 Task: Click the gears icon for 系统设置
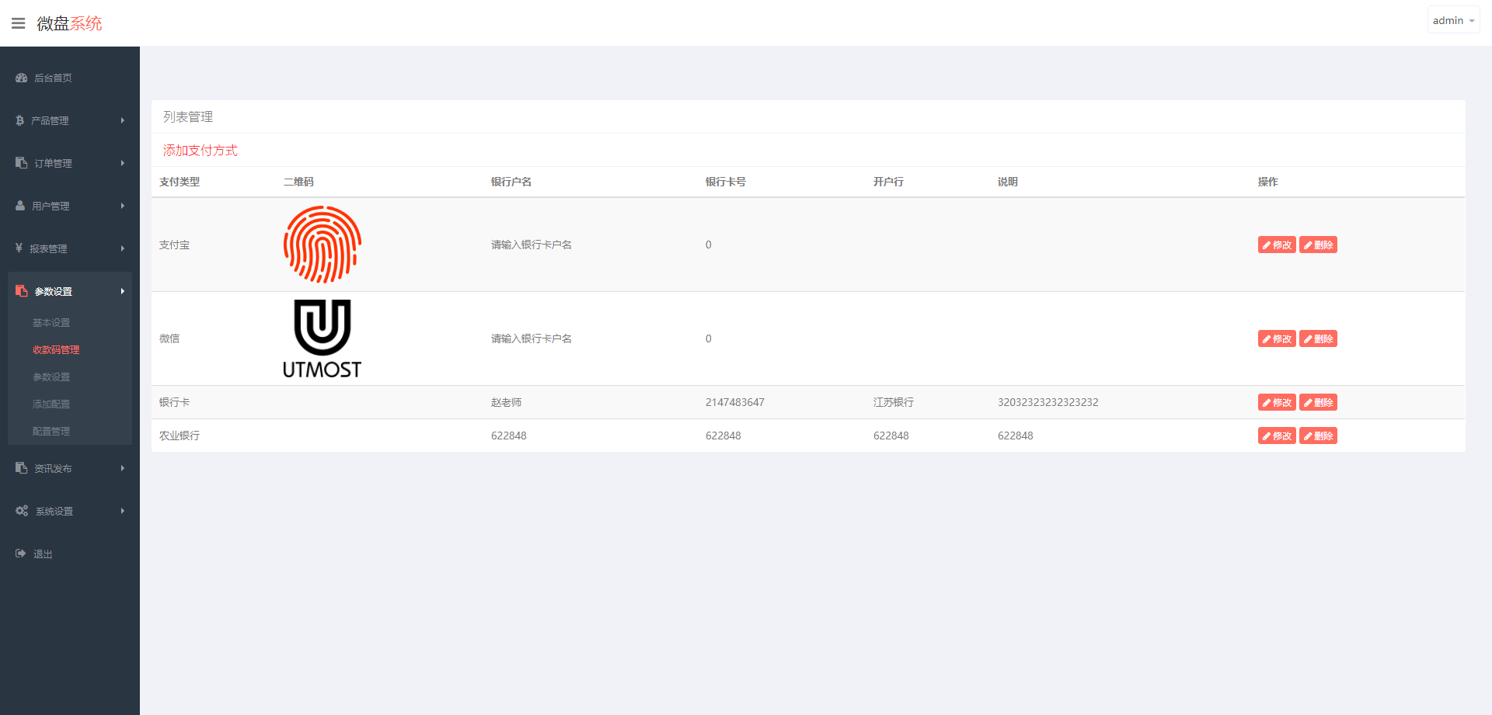22,511
